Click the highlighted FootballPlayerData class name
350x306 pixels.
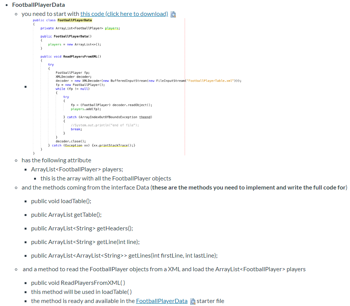click(74, 20)
